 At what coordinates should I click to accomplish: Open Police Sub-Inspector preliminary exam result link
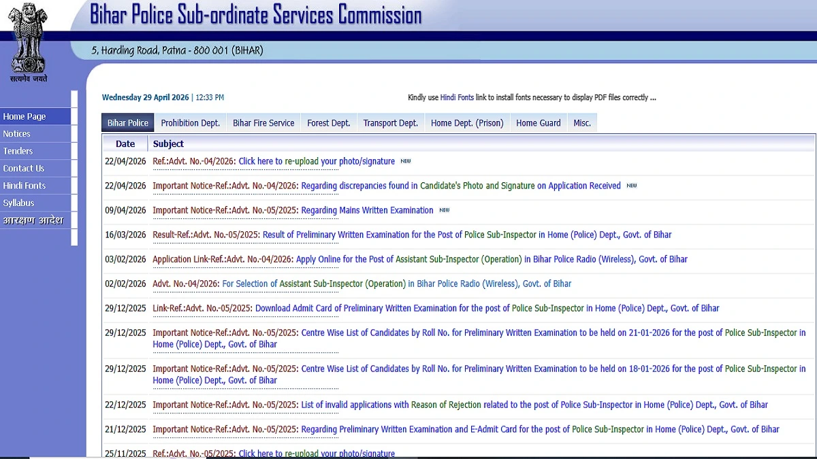pos(467,235)
